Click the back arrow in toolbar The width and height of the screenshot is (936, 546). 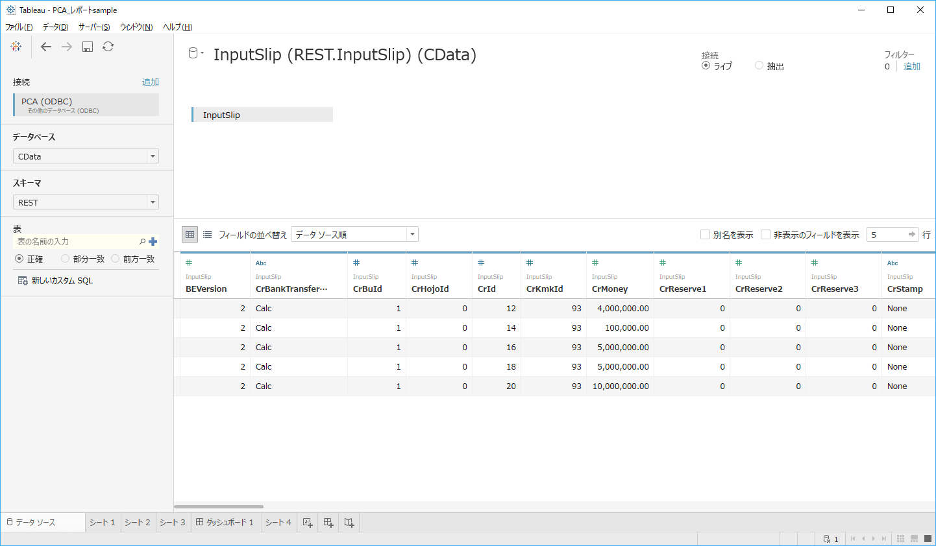pyautogui.click(x=46, y=47)
